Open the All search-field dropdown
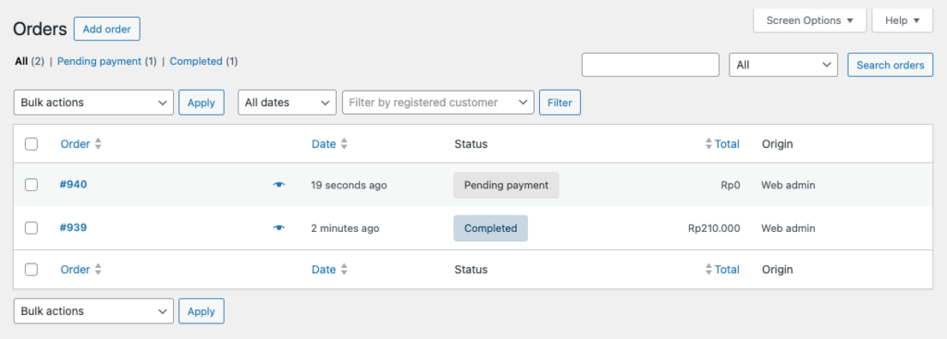 click(783, 65)
